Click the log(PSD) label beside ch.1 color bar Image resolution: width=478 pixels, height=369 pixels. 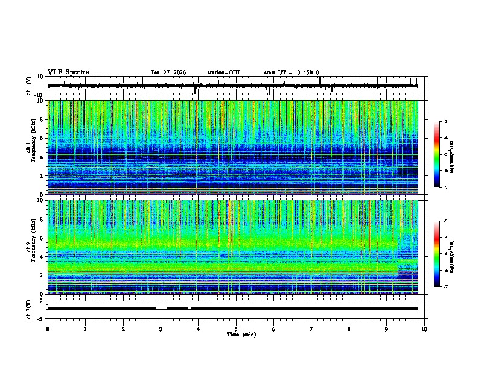pos(452,157)
